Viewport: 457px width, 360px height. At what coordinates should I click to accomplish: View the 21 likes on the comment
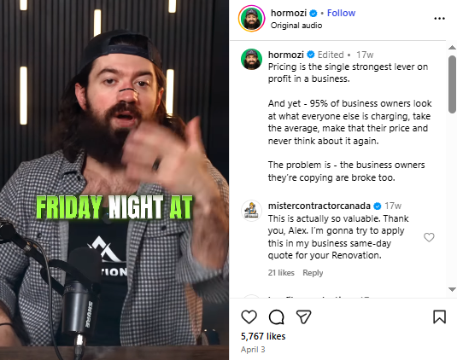click(281, 273)
